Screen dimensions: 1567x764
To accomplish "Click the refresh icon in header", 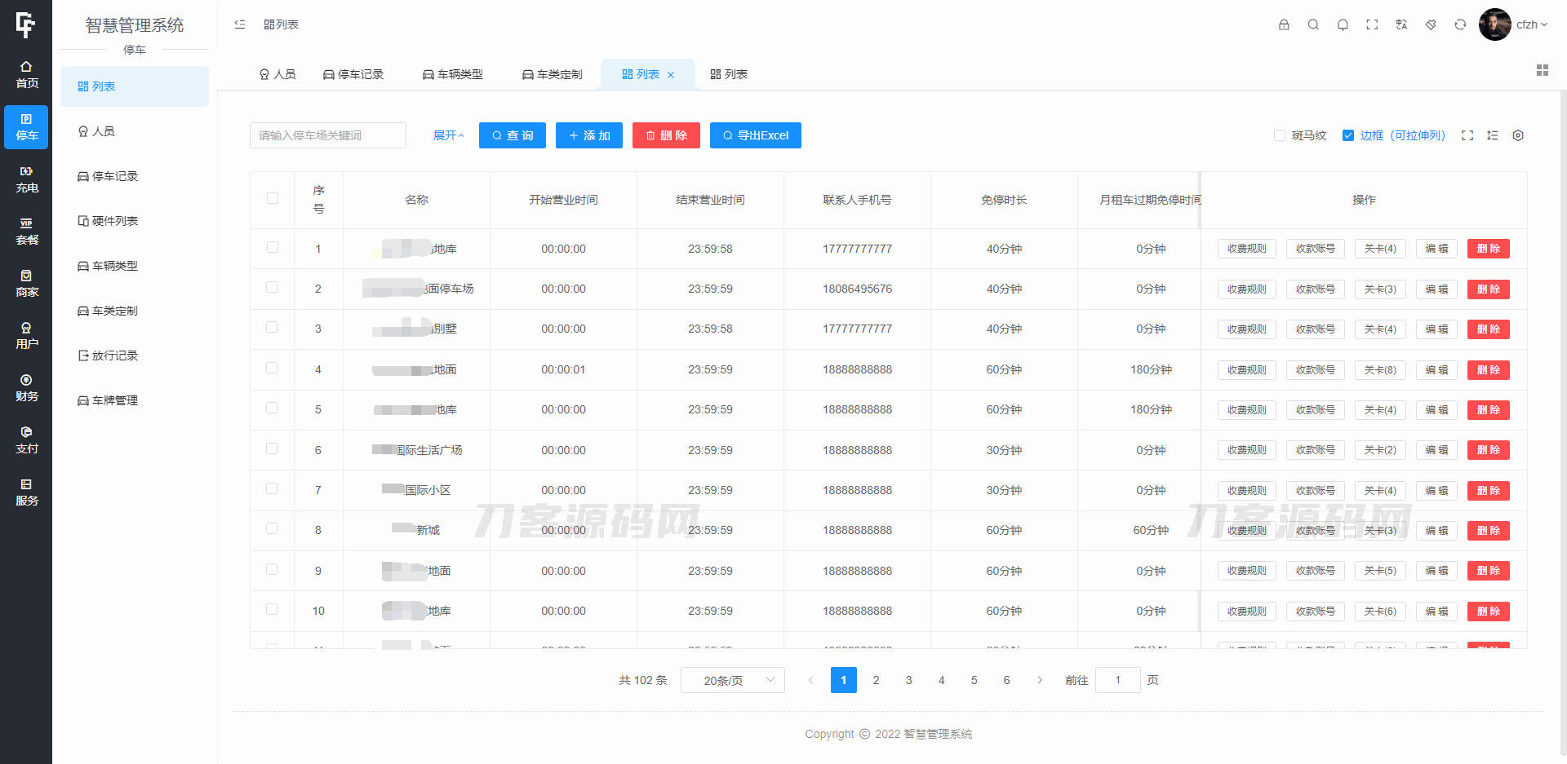I will click(x=1460, y=24).
